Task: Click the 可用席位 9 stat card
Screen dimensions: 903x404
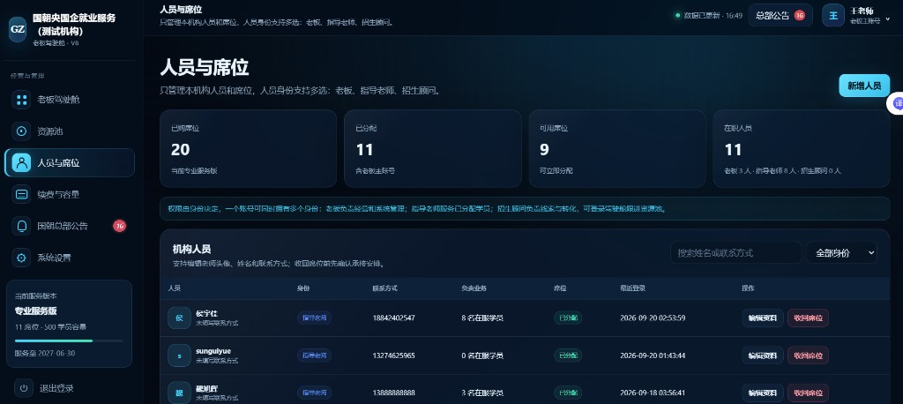Action: point(616,149)
